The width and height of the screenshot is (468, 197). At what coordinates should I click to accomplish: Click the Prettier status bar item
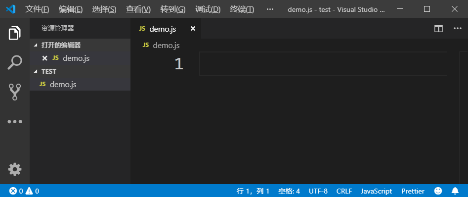click(x=413, y=191)
